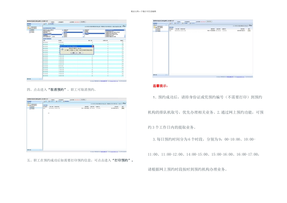This screenshot has width=287, height=203.
Task: Click the notice bar corner icon in the top-left screenshot
Action: click(x=123, y=26)
